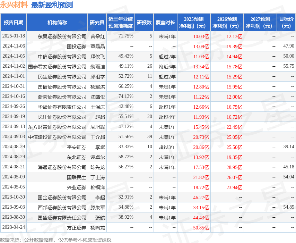296x243 pixels.
Task: Select the 方正证券 institution cell
Action: point(77,227)
